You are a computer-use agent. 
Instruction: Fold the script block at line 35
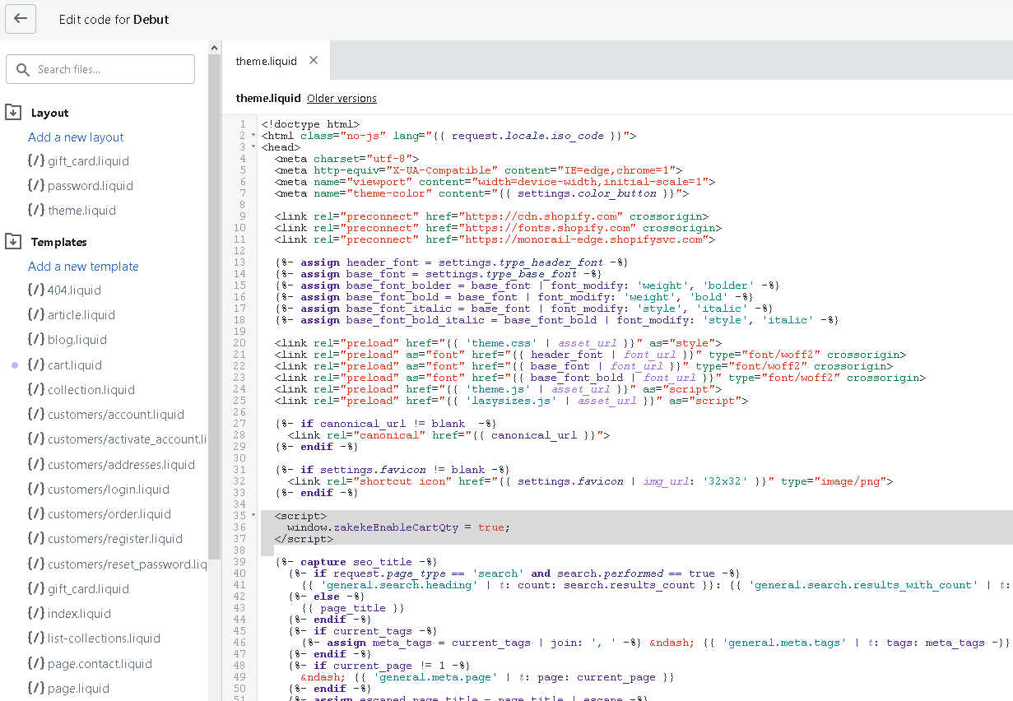pyautogui.click(x=253, y=516)
